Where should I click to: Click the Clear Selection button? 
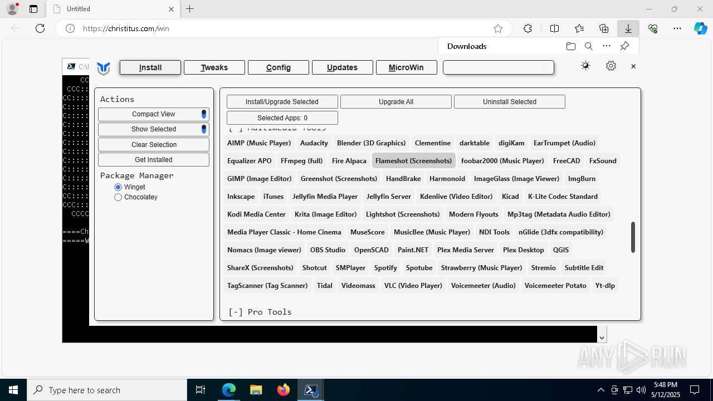tap(154, 145)
